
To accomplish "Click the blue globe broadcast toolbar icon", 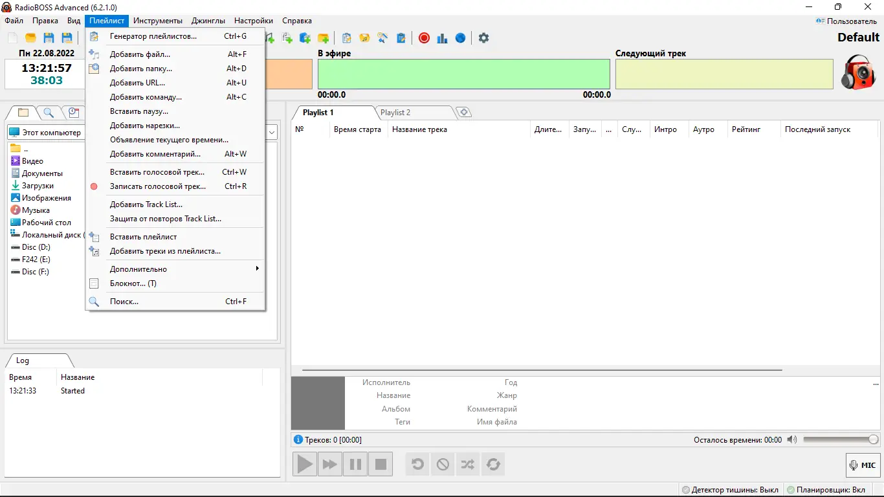I will (x=460, y=38).
